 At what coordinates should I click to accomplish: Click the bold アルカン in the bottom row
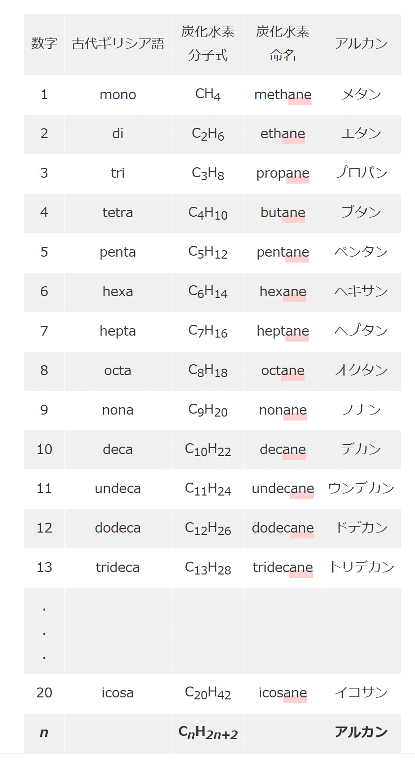click(361, 732)
